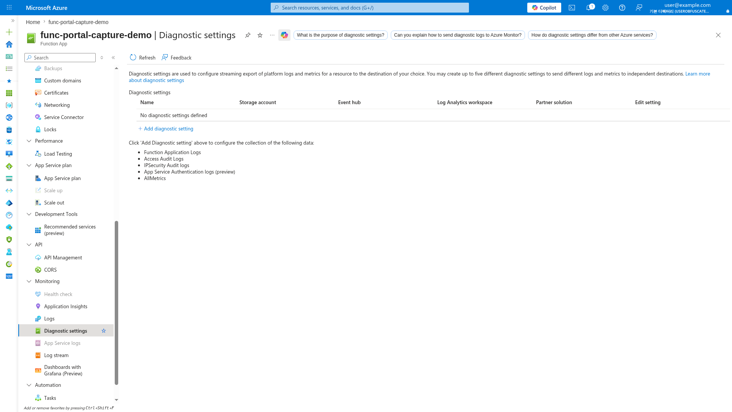Collapse the App Service plan group
Viewport: 732px width, 412px height.
[x=29, y=165]
